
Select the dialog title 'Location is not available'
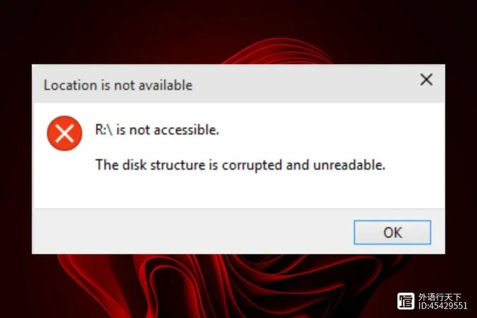click(118, 85)
